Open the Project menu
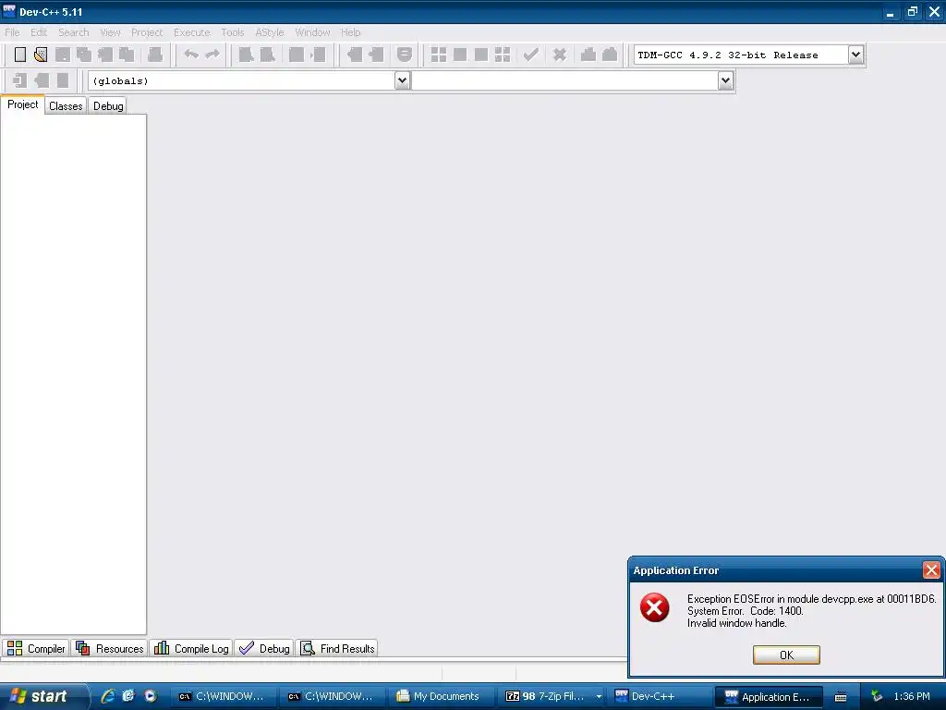The width and height of the screenshot is (946, 710). click(147, 32)
